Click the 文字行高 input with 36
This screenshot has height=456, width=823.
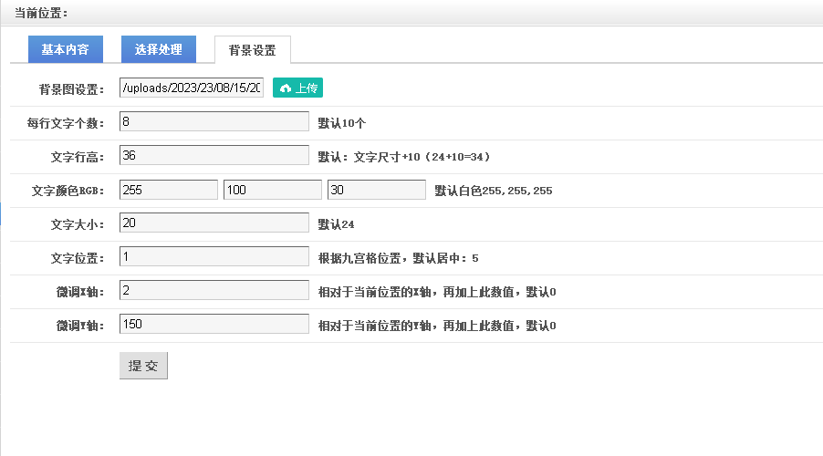[x=214, y=155]
